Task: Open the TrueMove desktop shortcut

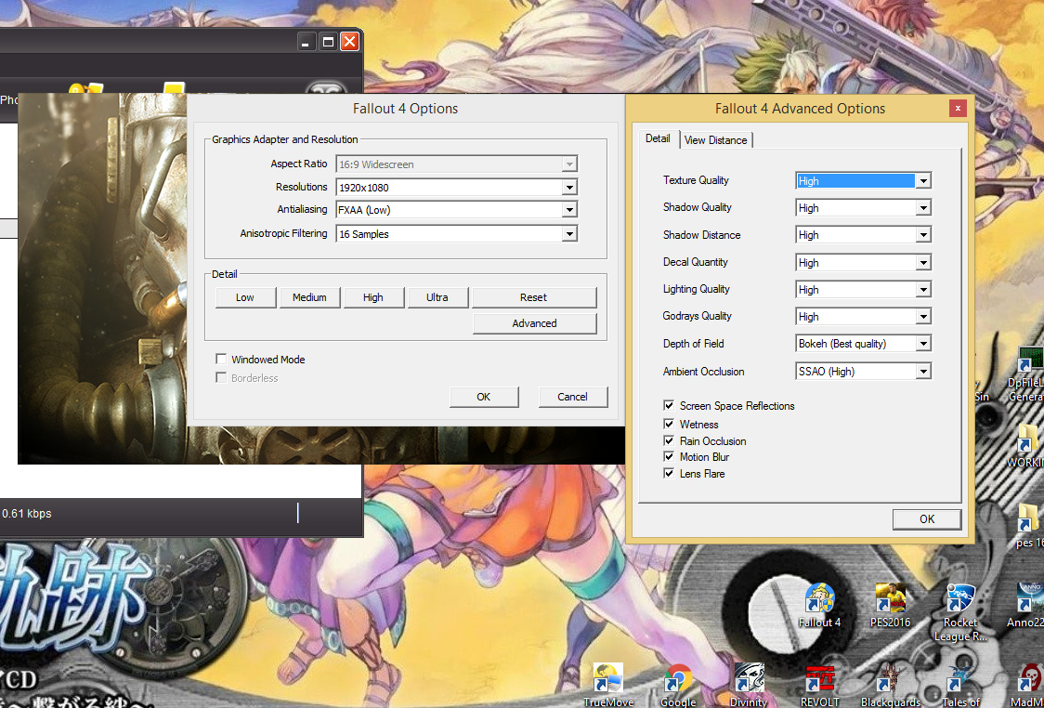Action: click(607, 686)
